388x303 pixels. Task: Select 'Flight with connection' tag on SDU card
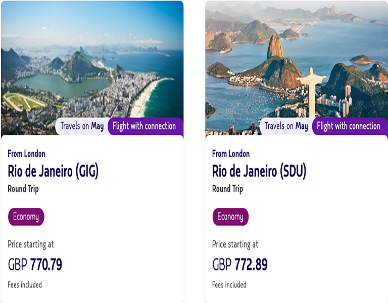(x=349, y=126)
